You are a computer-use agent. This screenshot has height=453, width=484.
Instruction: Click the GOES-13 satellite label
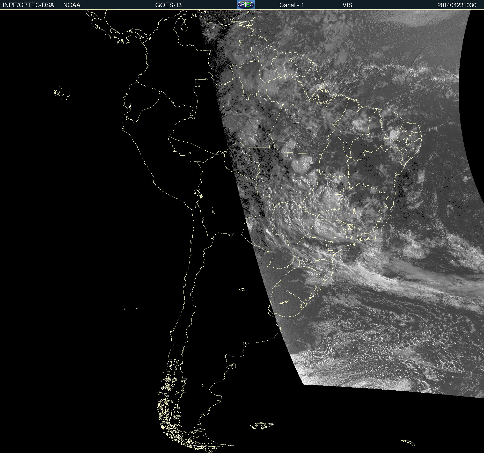pos(168,5)
